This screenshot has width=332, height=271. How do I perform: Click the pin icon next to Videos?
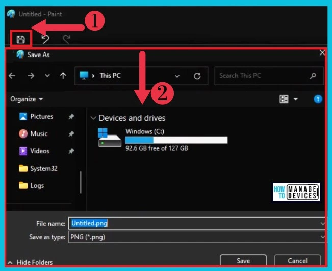tap(71, 151)
